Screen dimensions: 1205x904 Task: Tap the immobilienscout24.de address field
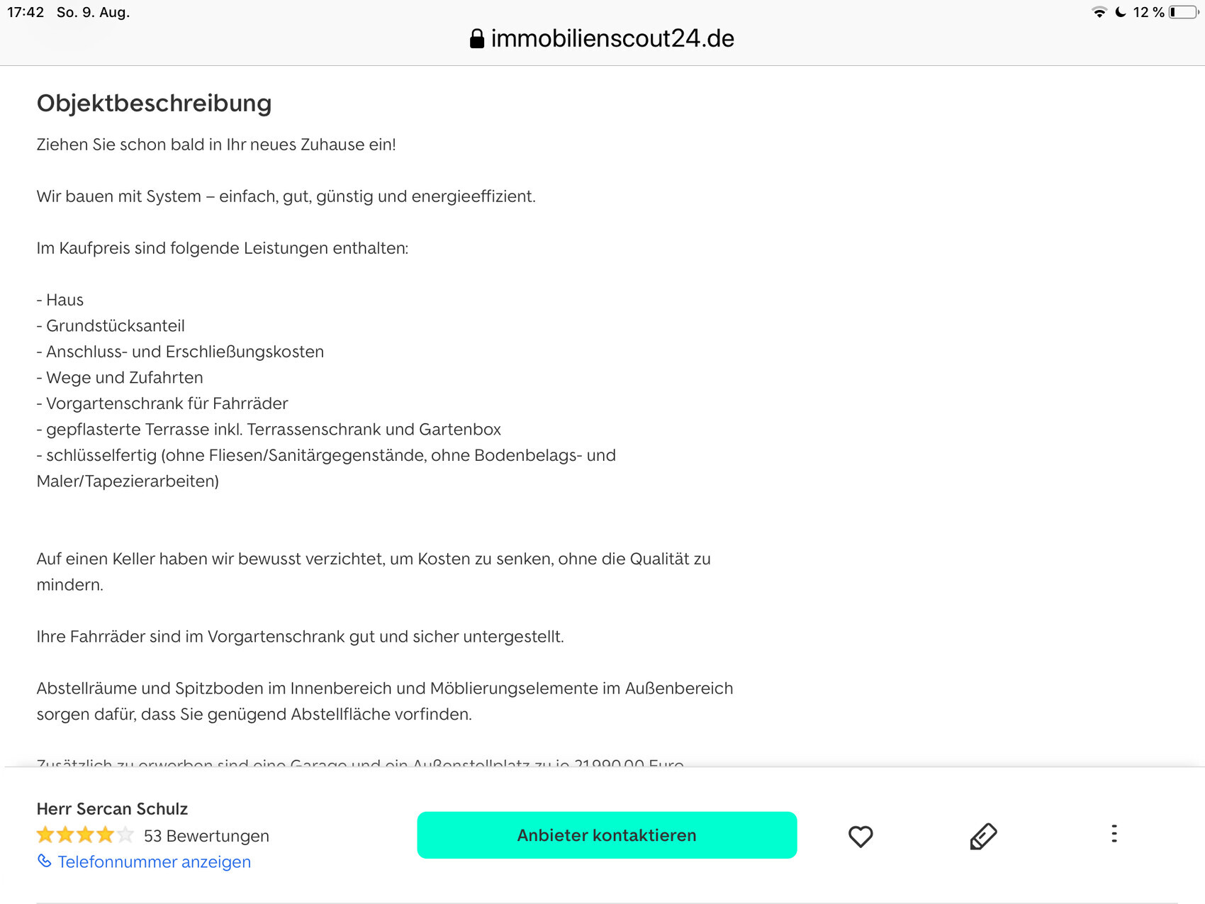(x=612, y=39)
